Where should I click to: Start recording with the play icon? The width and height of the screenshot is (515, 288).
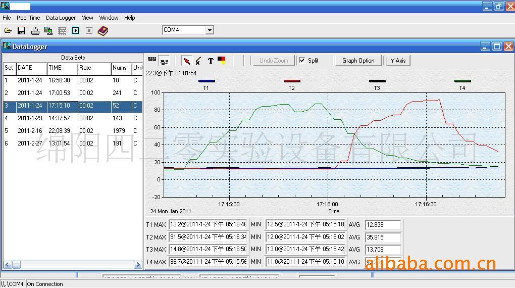[x=76, y=31]
